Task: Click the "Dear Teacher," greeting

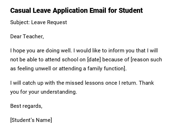Action: [27, 36]
